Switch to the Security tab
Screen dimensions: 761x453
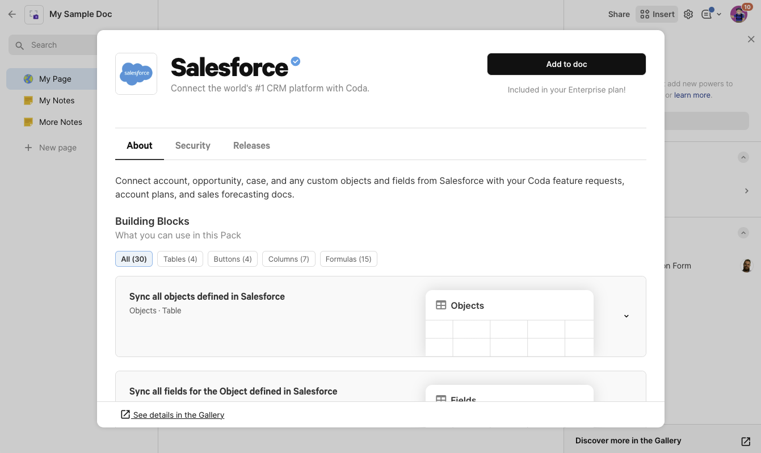click(192, 145)
